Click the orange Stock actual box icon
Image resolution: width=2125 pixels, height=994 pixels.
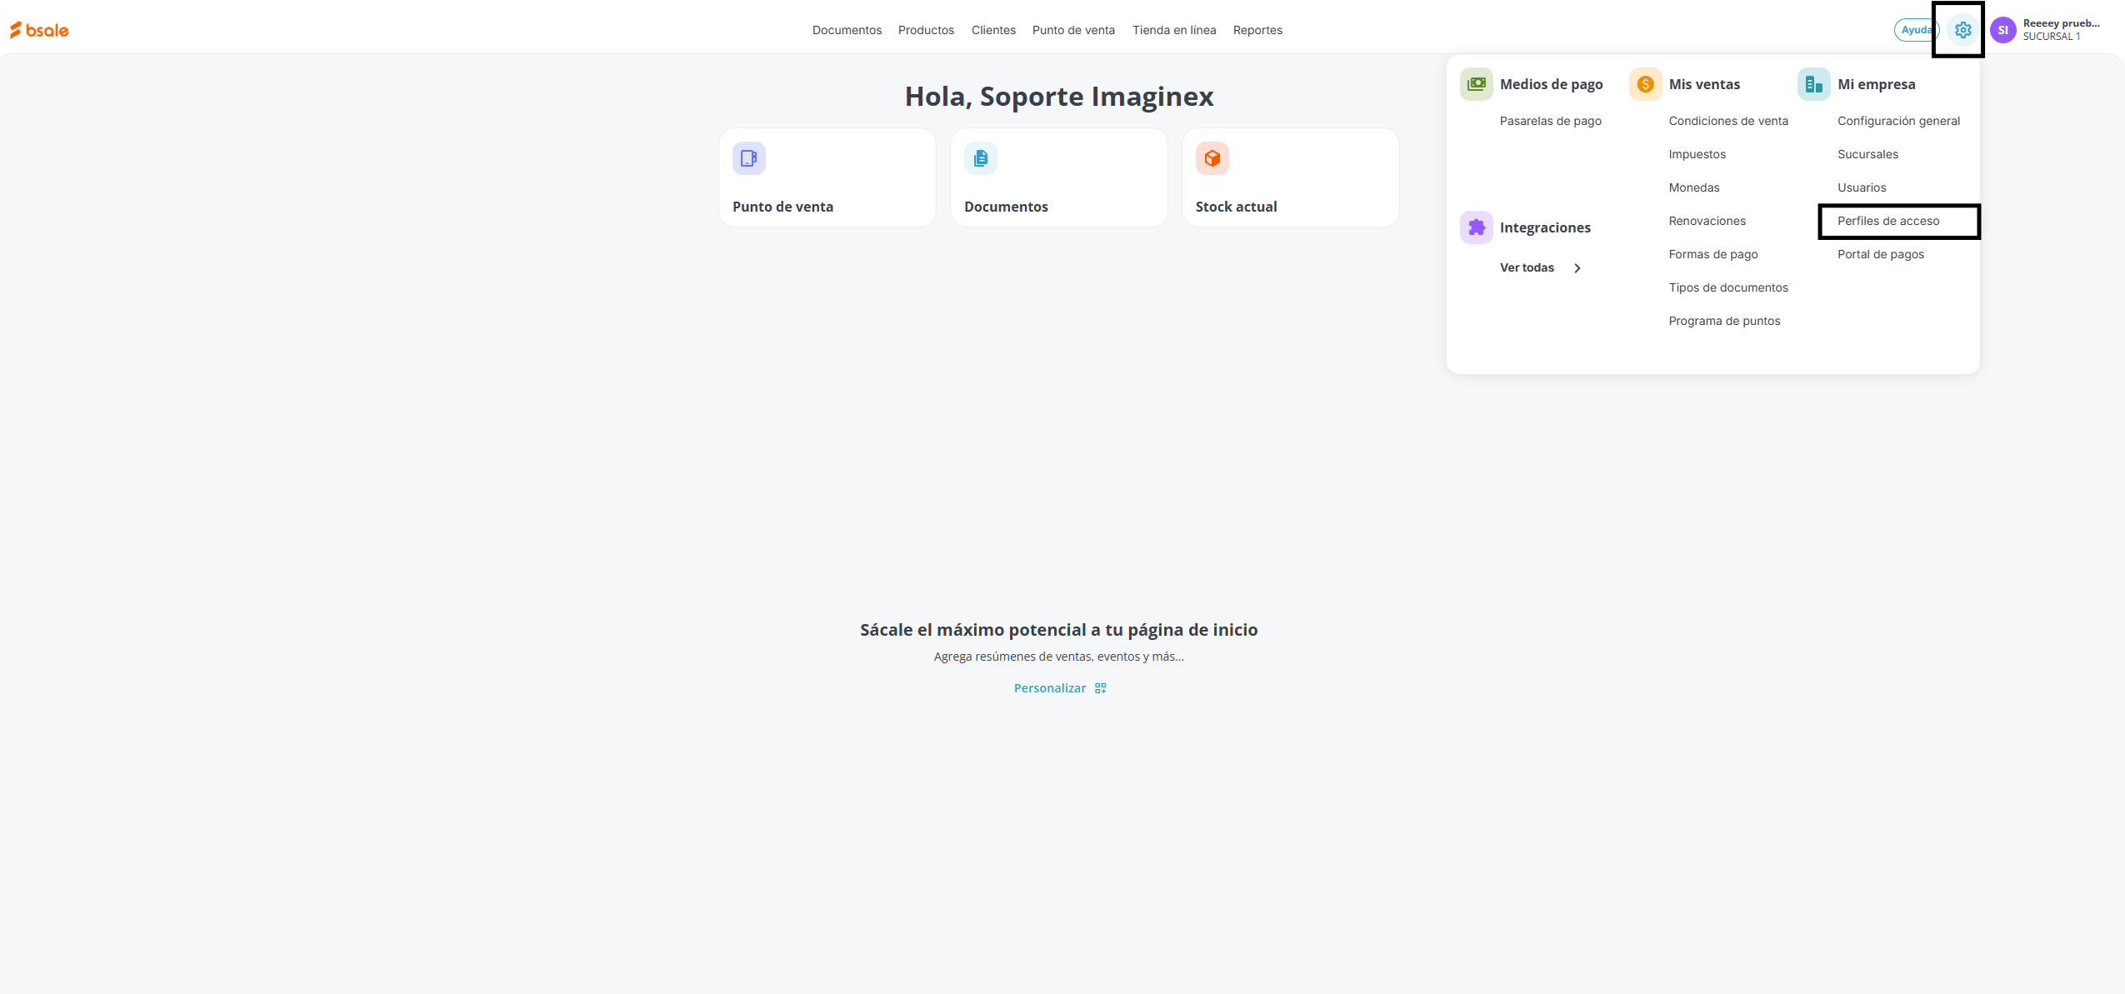(x=1212, y=158)
